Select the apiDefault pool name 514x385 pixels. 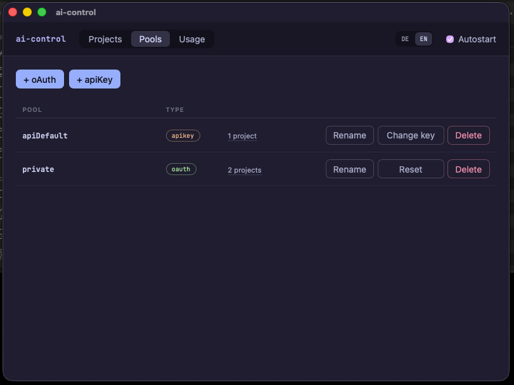(x=45, y=136)
